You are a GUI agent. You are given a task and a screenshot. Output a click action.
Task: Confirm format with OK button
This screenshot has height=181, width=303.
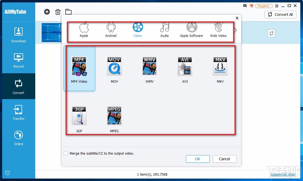[198, 159]
